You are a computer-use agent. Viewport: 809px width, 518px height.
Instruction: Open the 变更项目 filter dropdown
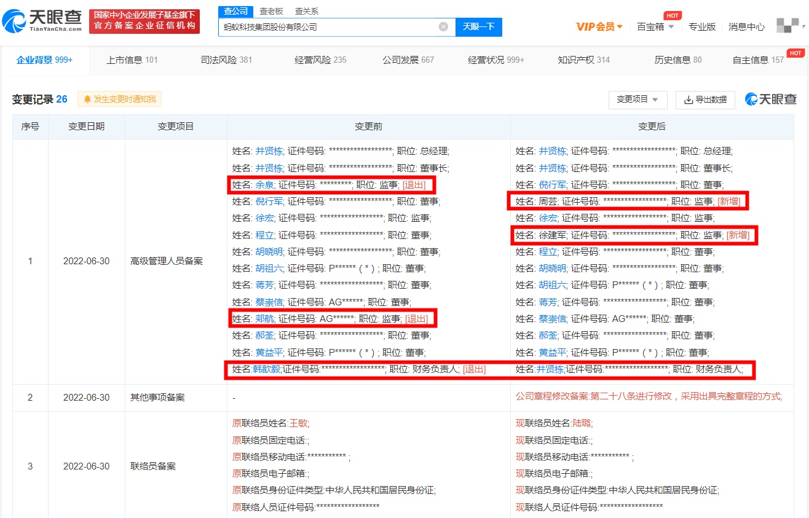pyautogui.click(x=637, y=100)
